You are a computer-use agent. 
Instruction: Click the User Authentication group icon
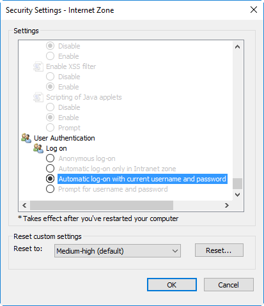click(x=26, y=138)
